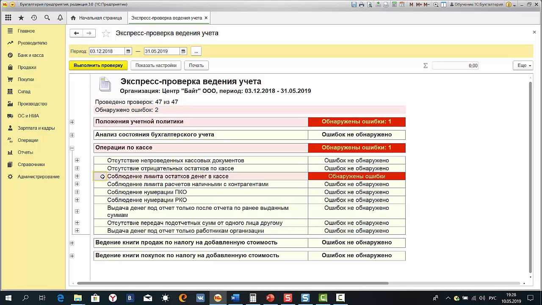Image resolution: width=542 pixels, height=305 pixels.
Task: Open the calendar icon in title bar
Action: click(x=402, y=5)
